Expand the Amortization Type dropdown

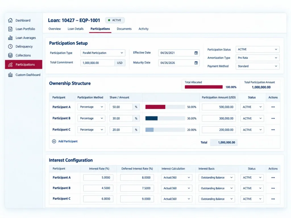[257, 58]
